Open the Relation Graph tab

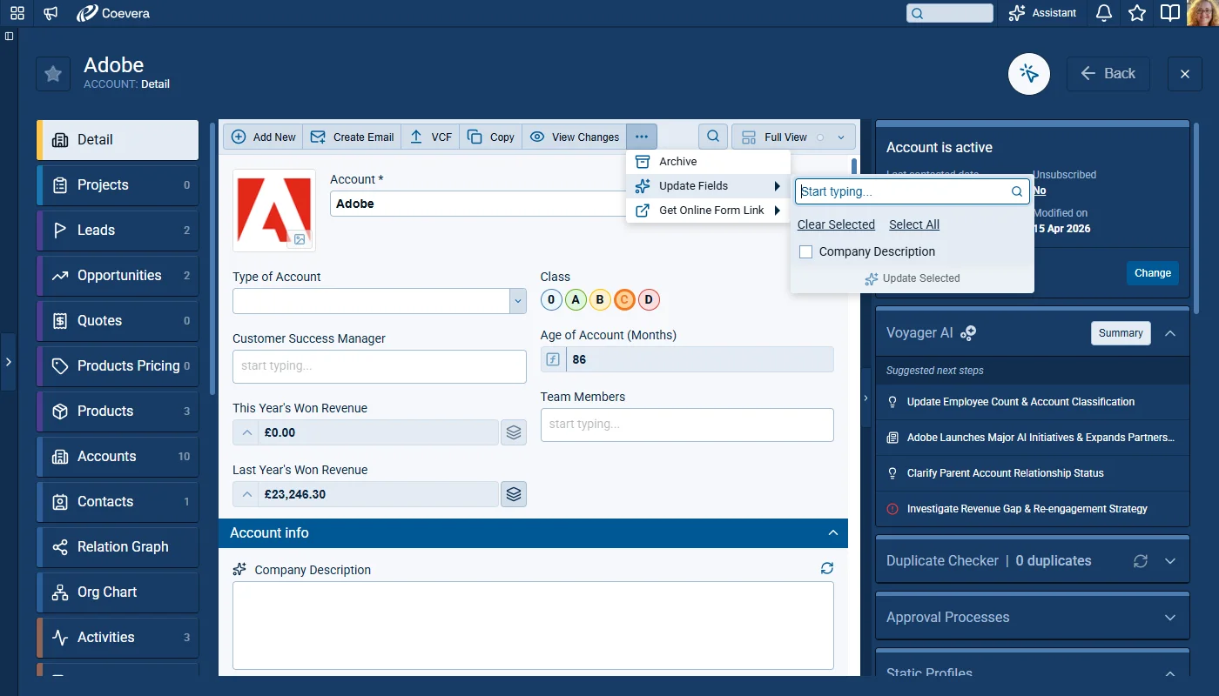click(x=118, y=547)
